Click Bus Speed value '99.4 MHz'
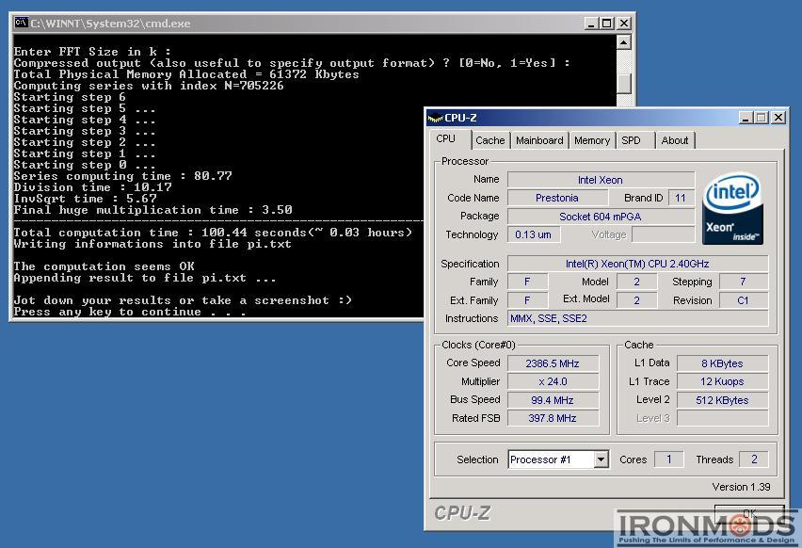Viewport: 802px width, 548px height. tap(553, 400)
